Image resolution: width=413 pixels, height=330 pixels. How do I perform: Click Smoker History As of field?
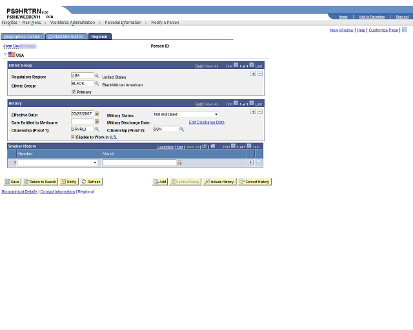(139, 163)
